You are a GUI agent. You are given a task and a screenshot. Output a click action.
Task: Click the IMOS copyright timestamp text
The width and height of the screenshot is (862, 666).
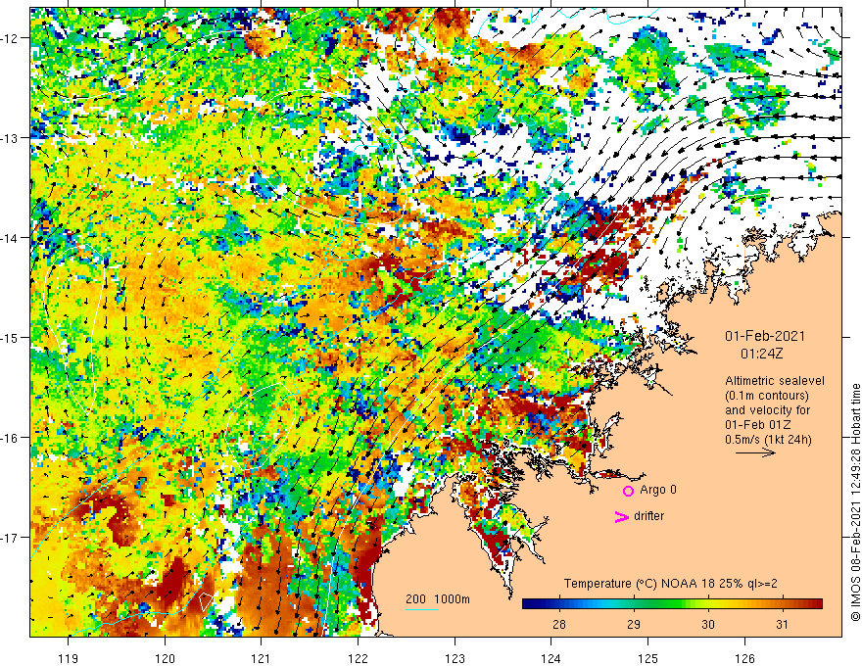tap(855, 502)
